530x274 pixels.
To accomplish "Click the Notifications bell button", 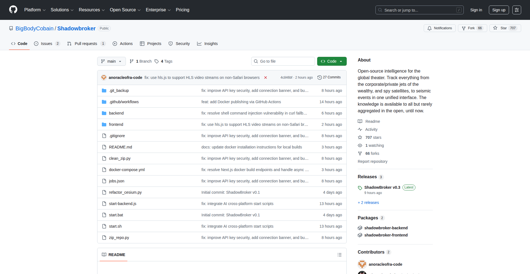I will (439, 28).
